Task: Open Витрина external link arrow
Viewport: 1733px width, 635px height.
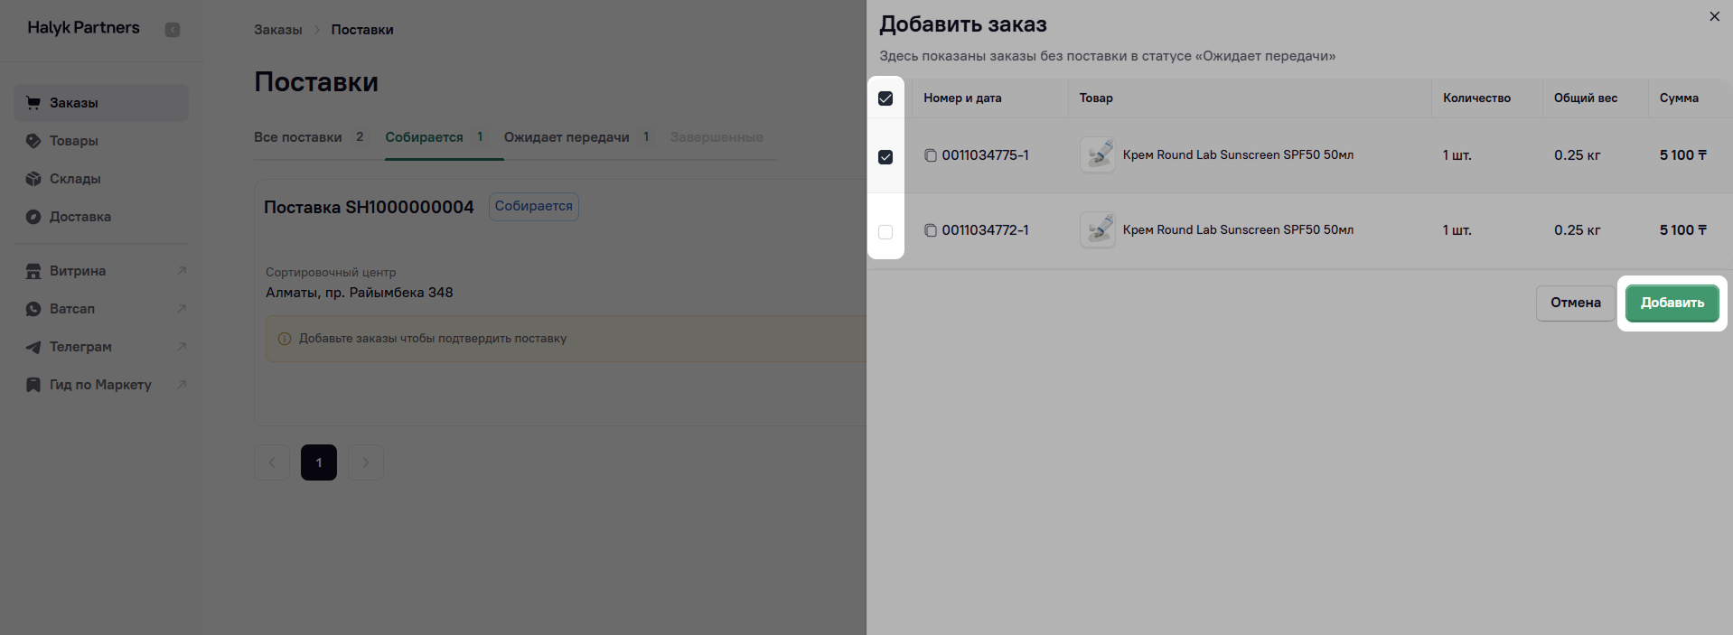Action: click(x=182, y=271)
